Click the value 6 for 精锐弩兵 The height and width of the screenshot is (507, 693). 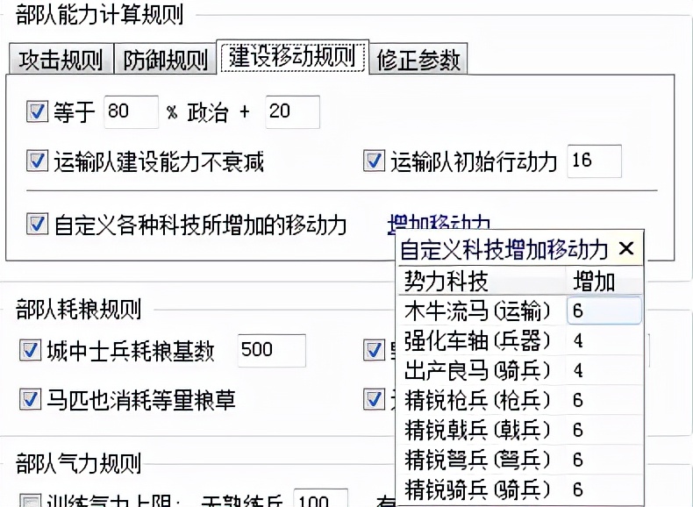[604, 460]
